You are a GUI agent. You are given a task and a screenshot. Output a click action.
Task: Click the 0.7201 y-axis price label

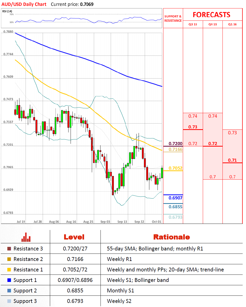8,145
